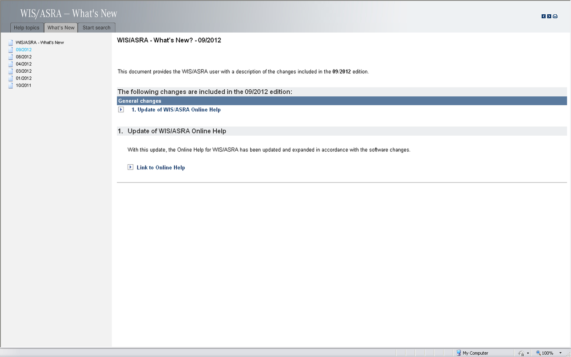The width and height of the screenshot is (571, 357).
Task: Go to the previous help page
Action: click(544, 17)
